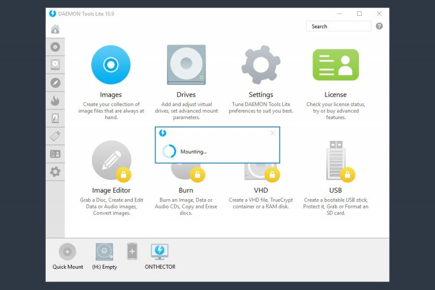This screenshot has height=290, width=435.
Task: Click the DAEMON Tools title bar logo
Action: (52, 14)
